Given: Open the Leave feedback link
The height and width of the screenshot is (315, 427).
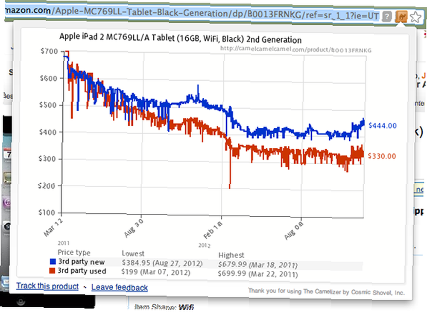Looking at the screenshot, I should (x=120, y=287).
